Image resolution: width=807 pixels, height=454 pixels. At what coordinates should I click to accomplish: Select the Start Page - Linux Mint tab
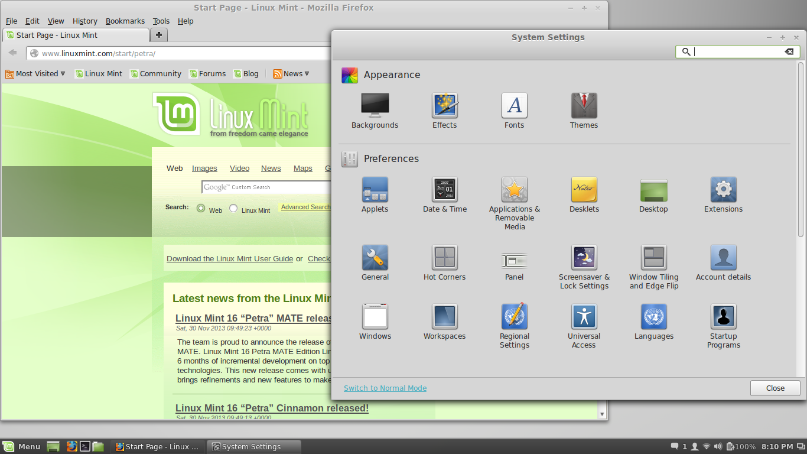(x=76, y=35)
